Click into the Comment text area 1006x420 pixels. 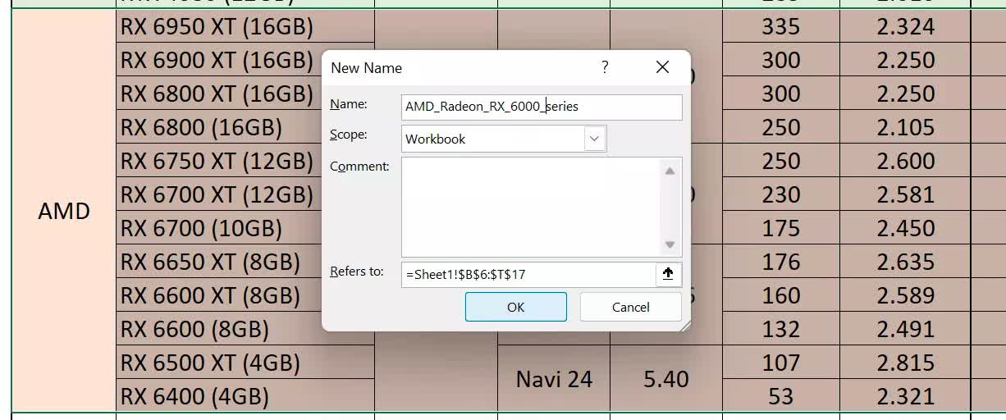(530, 207)
